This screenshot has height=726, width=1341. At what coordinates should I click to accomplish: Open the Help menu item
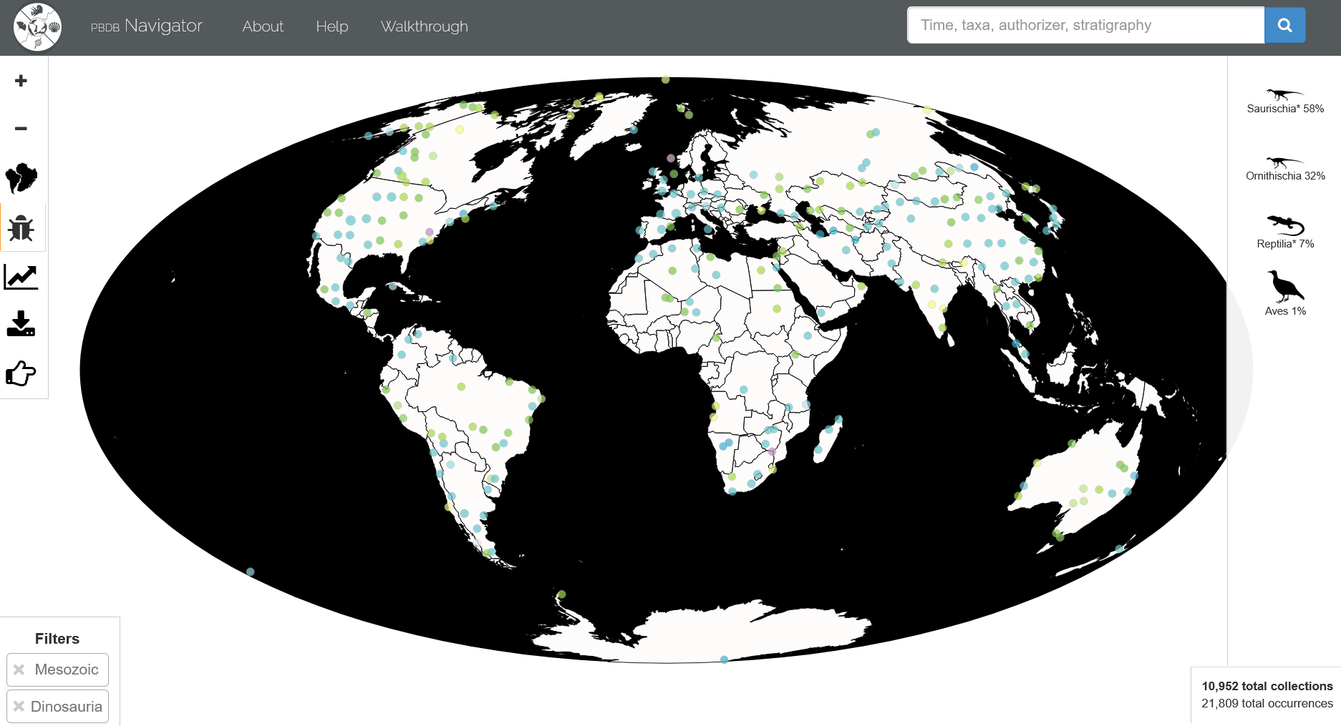click(331, 26)
